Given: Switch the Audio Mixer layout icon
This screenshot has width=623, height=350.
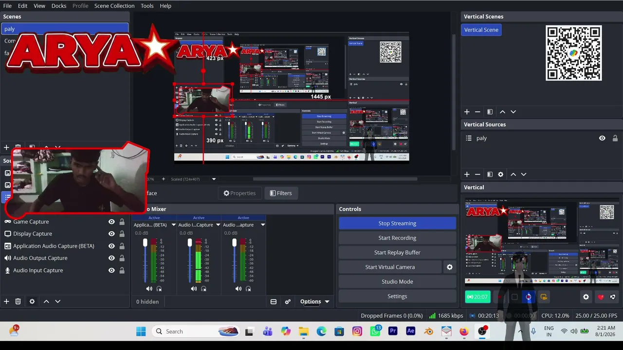Looking at the screenshot, I should [274, 301].
